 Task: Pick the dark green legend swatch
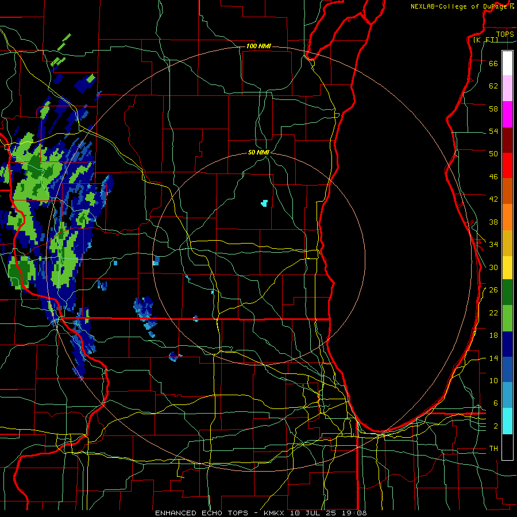(x=507, y=292)
